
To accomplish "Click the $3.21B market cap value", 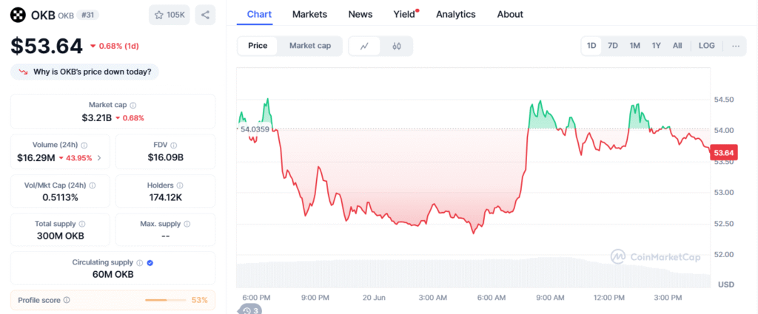I will click(97, 117).
